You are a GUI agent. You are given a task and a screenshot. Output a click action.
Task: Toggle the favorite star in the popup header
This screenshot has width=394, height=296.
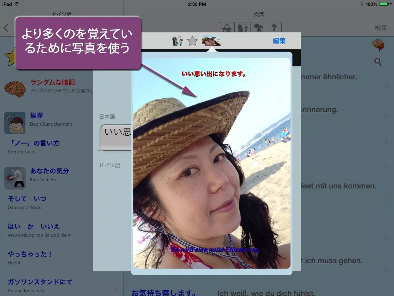tap(192, 41)
